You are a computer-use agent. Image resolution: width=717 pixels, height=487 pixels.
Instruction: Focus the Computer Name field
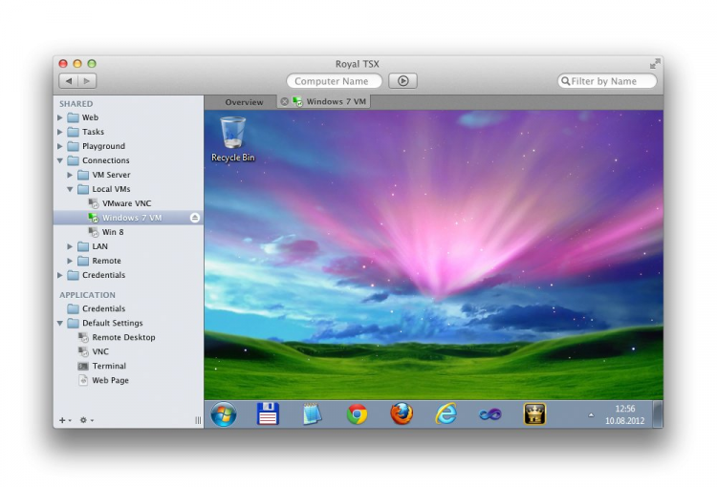(335, 81)
